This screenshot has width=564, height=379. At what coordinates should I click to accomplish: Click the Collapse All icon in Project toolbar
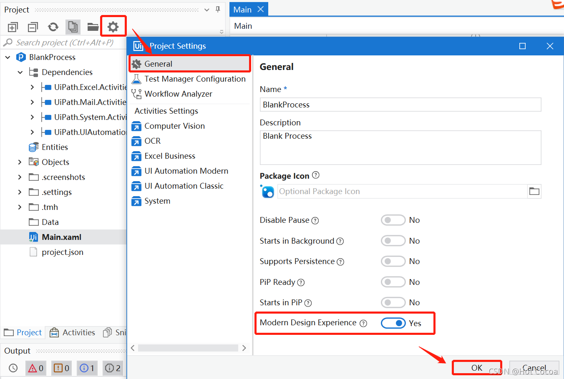(x=33, y=27)
